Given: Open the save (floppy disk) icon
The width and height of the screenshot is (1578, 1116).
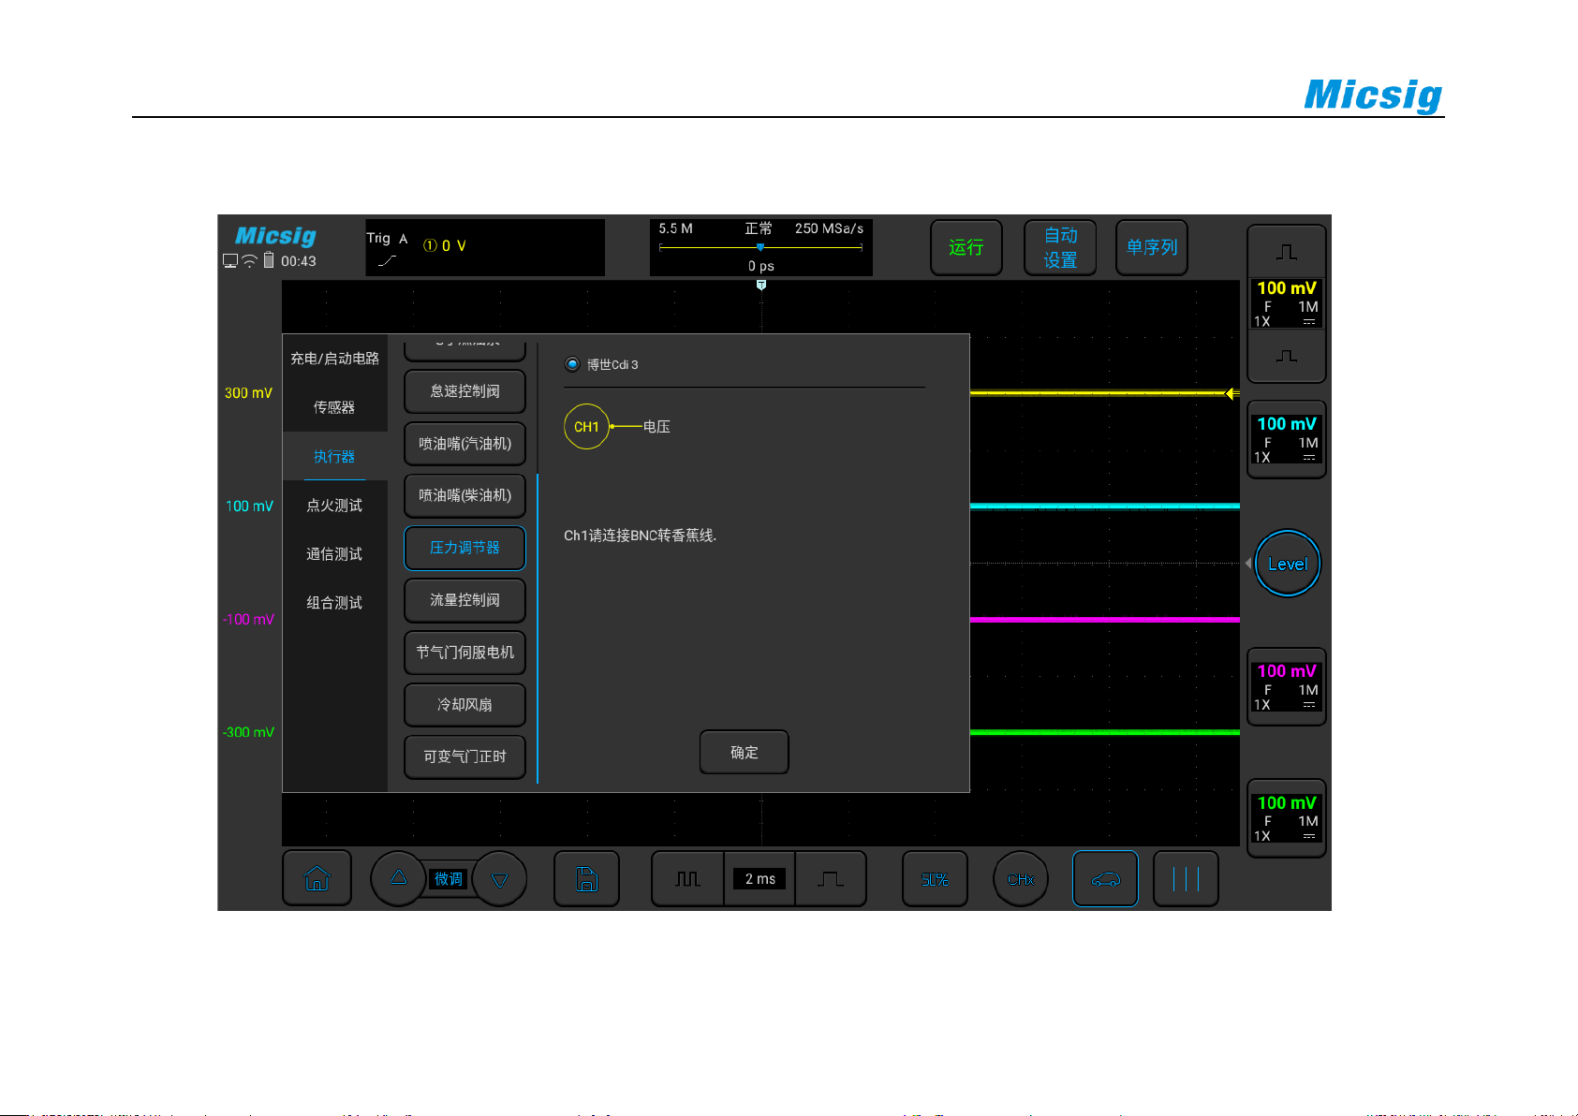Looking at the screenshot, I should 586,879.
